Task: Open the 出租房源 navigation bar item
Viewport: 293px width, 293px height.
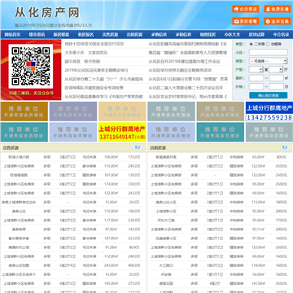Action: (x=134, y=34)
